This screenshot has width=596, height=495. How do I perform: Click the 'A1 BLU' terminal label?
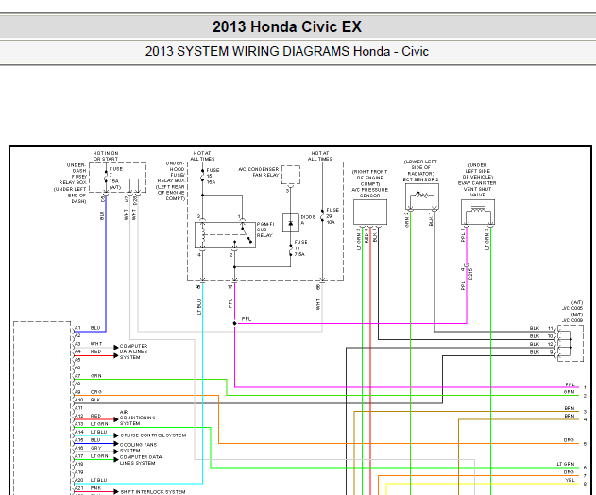[88, 328]
